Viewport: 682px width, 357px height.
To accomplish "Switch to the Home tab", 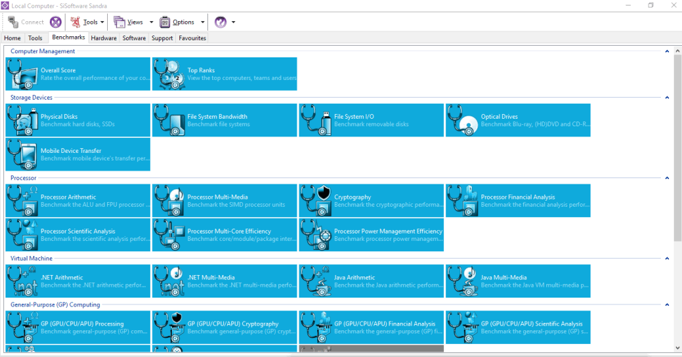I will click(x=12, y=38).
